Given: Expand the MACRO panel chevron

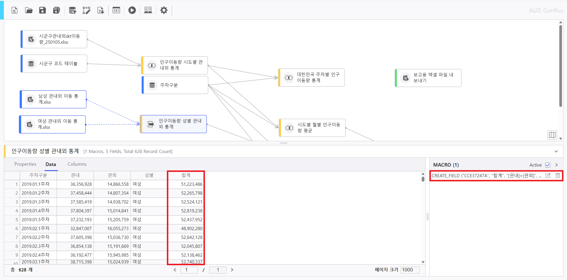Looking at the screenshot, I should (557, 165).
